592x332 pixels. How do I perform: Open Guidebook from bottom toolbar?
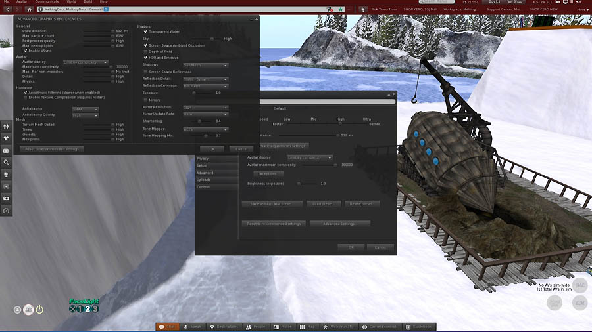[419, 327]
